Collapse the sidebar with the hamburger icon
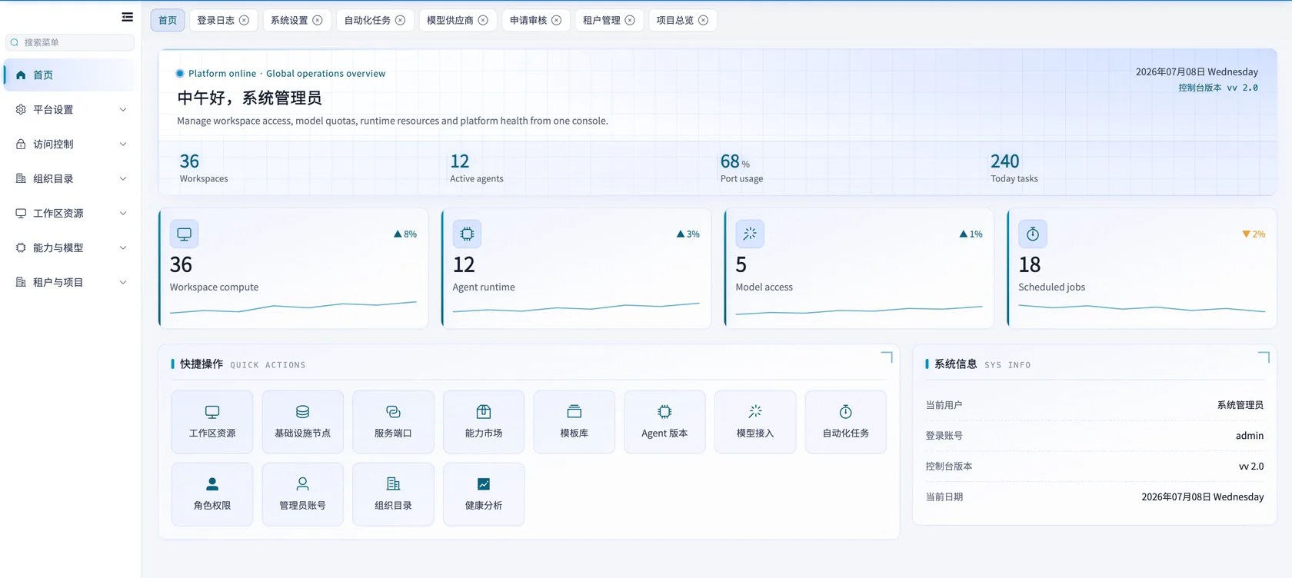 point(128,17)
